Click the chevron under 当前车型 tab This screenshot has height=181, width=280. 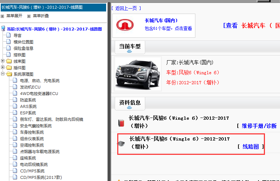(x=129, y=51)
